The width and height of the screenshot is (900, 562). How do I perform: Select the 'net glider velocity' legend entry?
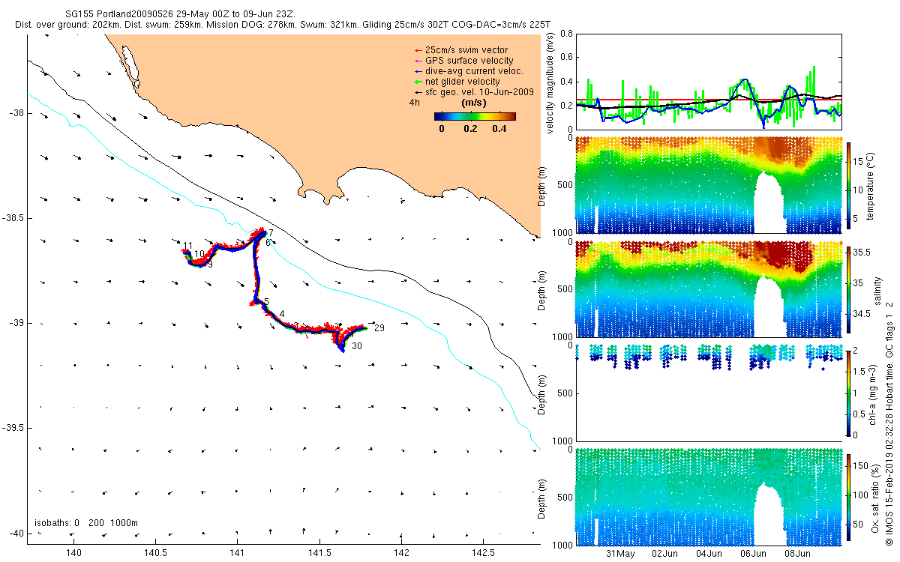click(457, 81)
